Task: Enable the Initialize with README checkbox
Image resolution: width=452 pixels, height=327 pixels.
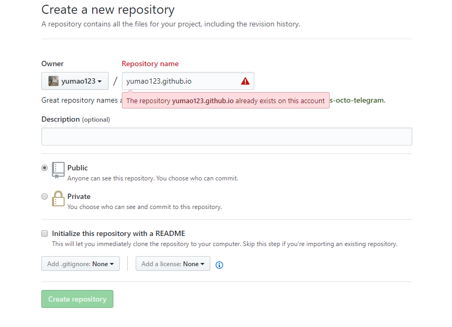Action: pos(45,233)
